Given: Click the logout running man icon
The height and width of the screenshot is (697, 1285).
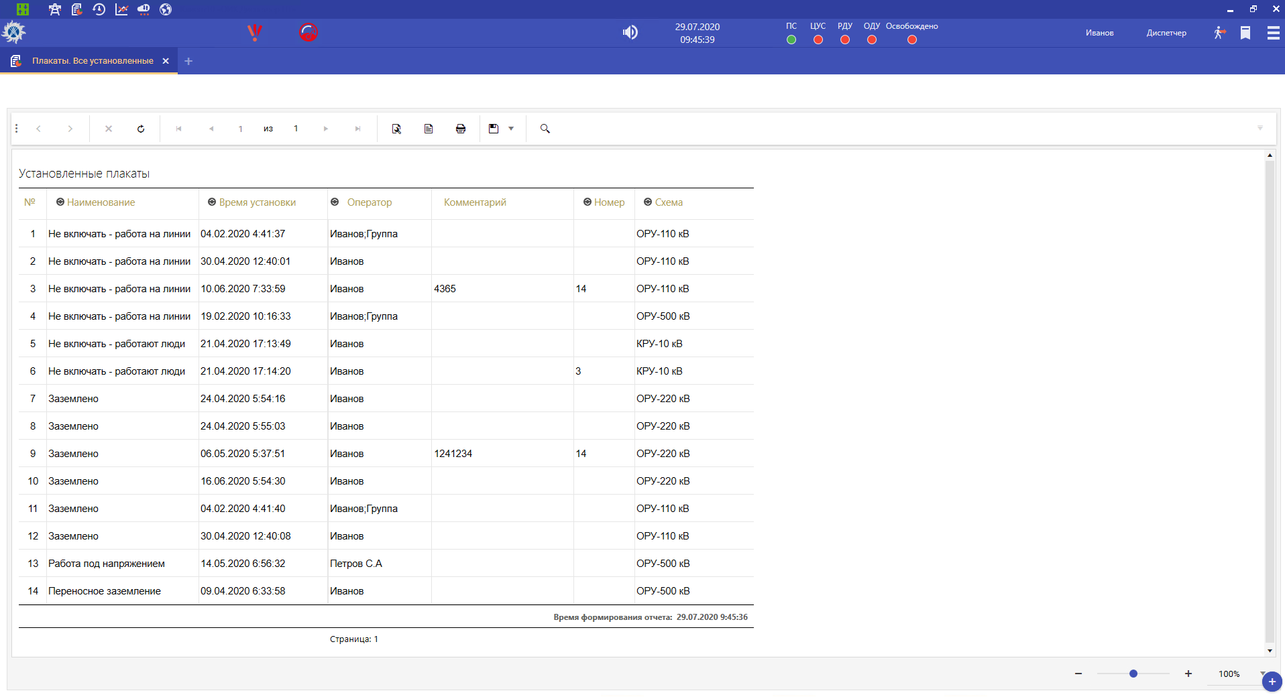Looking at the screenshot, I should 1219,33.
